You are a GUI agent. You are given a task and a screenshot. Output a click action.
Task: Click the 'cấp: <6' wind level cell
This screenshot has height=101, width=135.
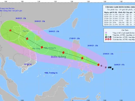pyautogui.click(x=129, y=24)
